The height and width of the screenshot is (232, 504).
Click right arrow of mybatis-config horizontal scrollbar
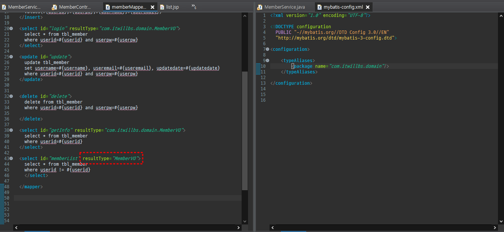[x=495, y=227]
